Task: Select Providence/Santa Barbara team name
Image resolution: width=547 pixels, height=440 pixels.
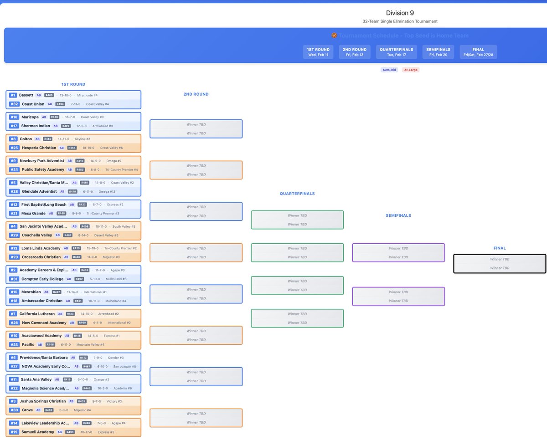Action: click(x=43, y=358)
